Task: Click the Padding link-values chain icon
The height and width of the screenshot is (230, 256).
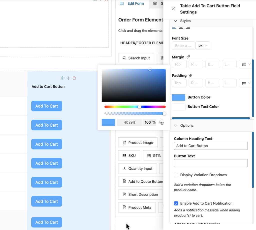Action: click(x=190, y=76)
